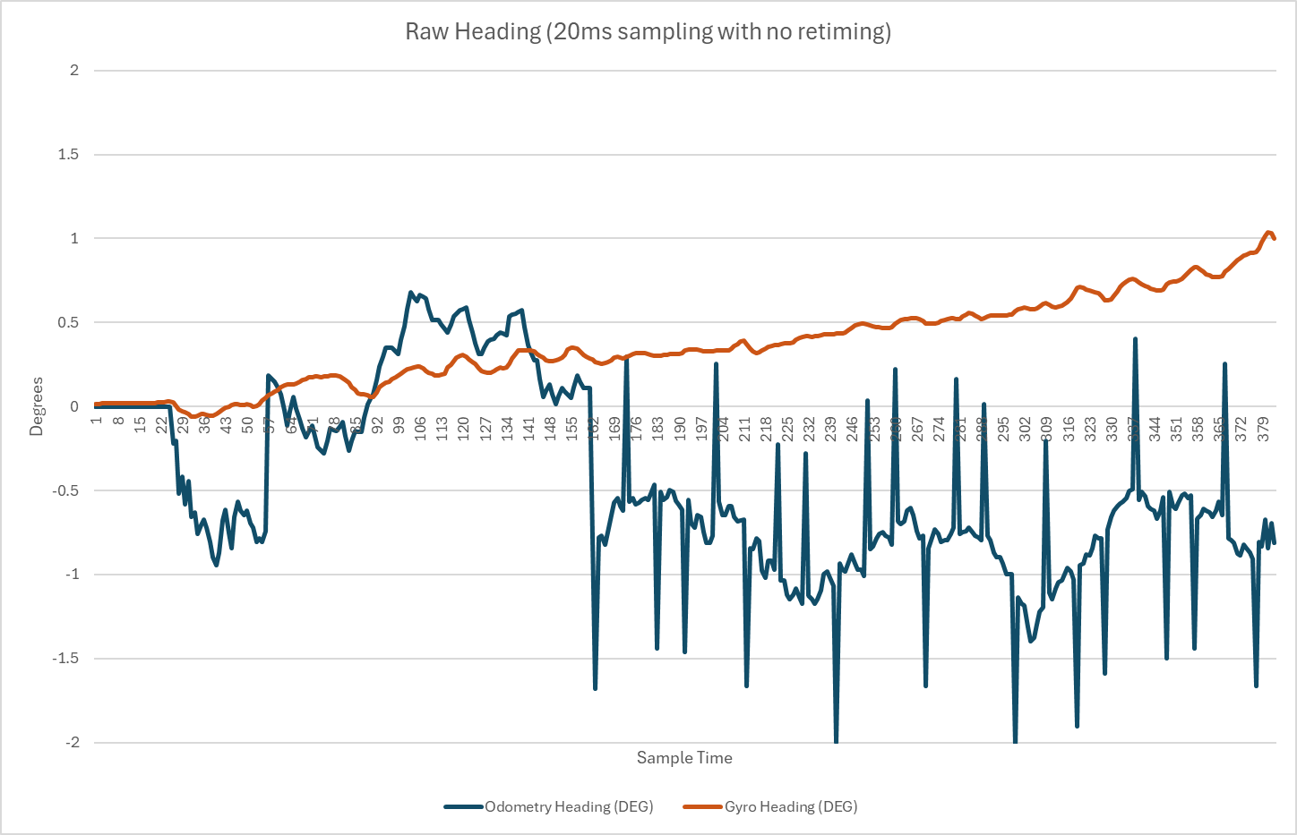Image resolution: width=1297 pixels, height=835 pixels.
Task: Click the 2 label on vertical axis
Action: [74, 70]
